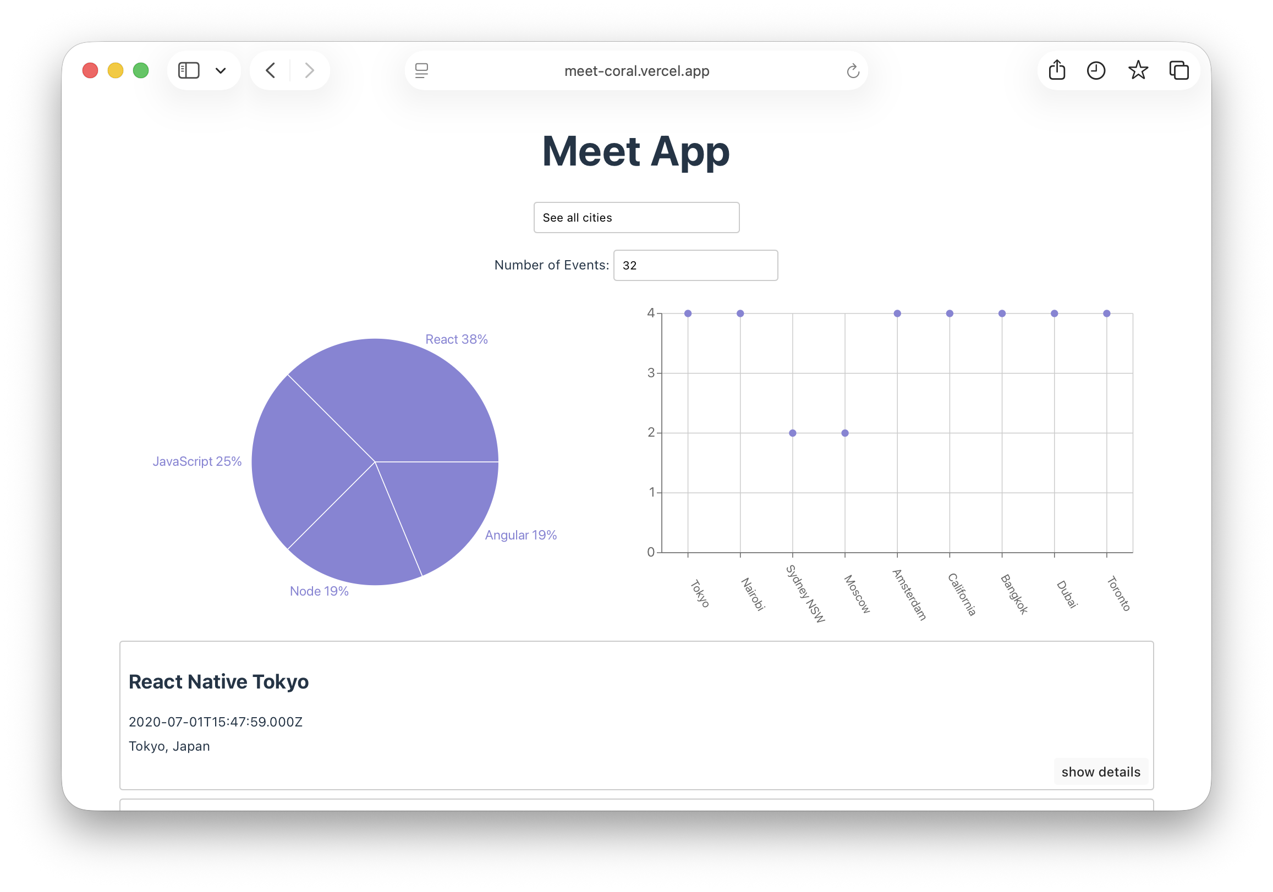Show the tab overview using the tabs icon
The image size is (1273, 892).
pyautogui.click(x=1179, y=70)
